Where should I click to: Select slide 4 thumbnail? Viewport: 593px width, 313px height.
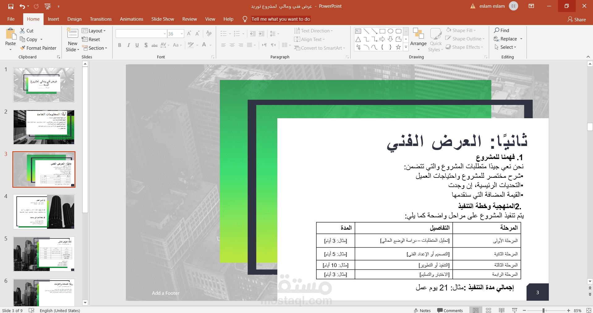pos(44,212)
